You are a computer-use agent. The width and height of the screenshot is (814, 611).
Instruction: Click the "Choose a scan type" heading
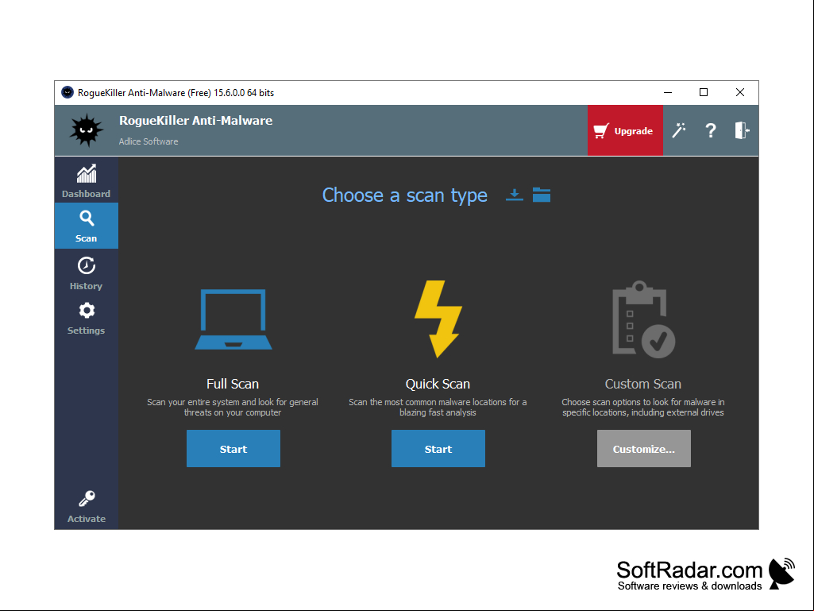click(405, 195)
